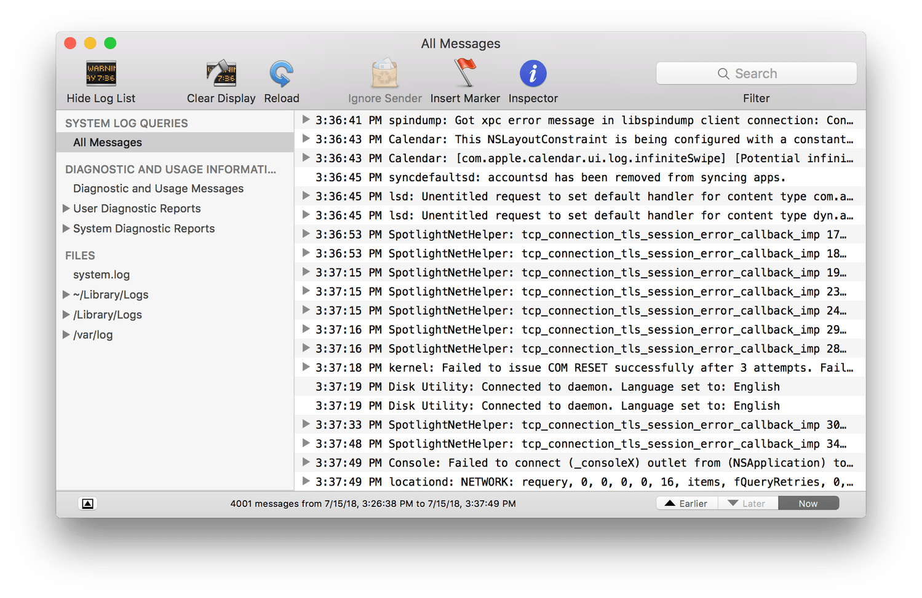Expand the ~/Library/Logs folder triangle
Viewport: 922px width, 598px height.
(66, 294)
